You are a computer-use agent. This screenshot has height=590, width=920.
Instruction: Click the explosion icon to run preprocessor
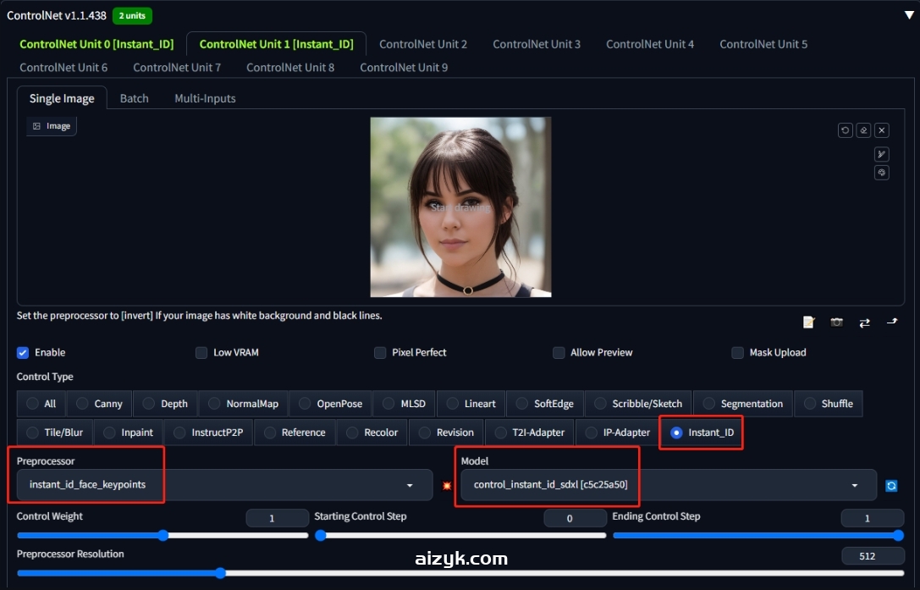[446, 486]
